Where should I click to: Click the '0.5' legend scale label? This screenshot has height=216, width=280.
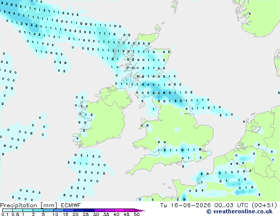[x=15, y=214]
